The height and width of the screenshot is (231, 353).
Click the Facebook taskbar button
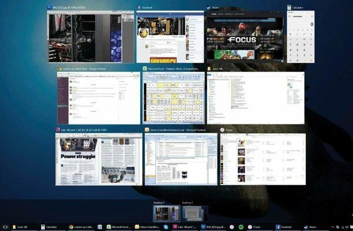click(284, 227)
